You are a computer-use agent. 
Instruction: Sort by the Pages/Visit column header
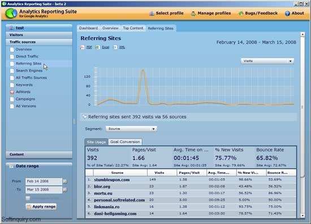point(192,173)
